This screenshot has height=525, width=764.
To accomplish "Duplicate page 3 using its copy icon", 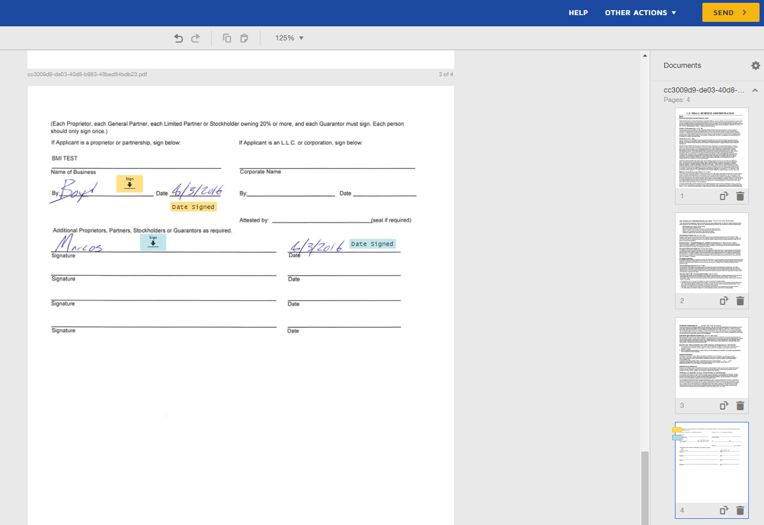I will point(724,405).
